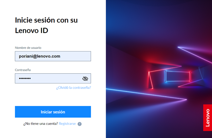Click the help question mark icon
212x138 pixels.
[79, 124]
